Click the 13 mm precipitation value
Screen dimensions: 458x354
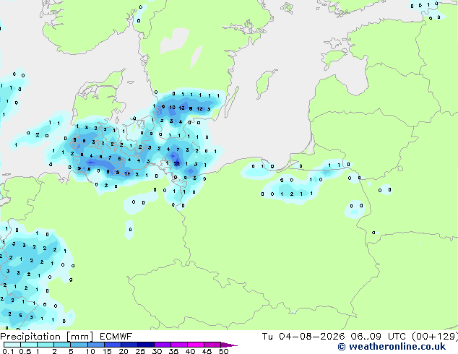point(181,108)
